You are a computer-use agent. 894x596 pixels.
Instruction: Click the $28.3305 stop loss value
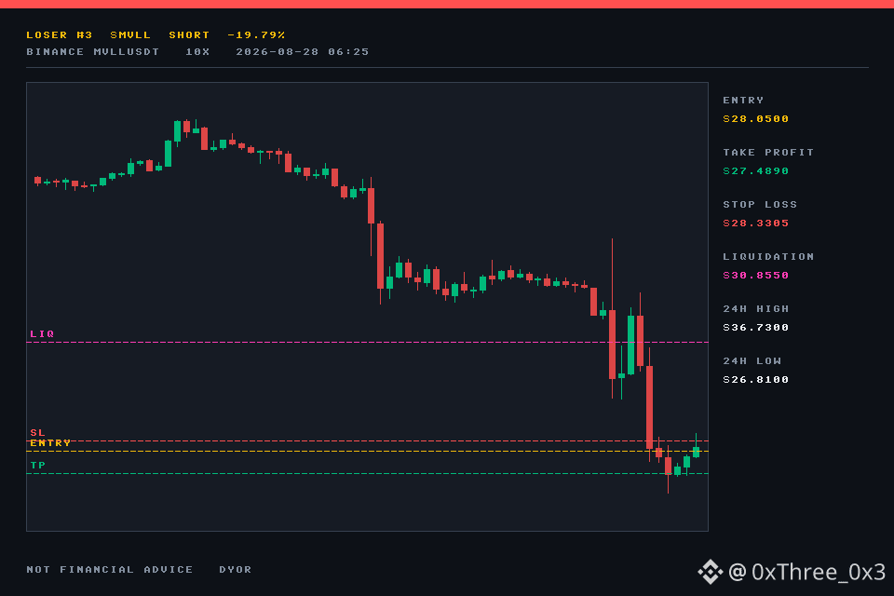756,223
